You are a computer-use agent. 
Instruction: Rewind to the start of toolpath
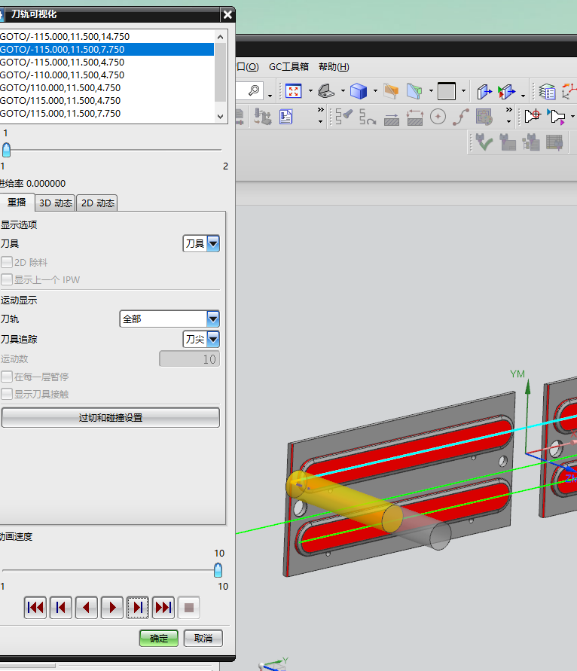tap(35, 607)
